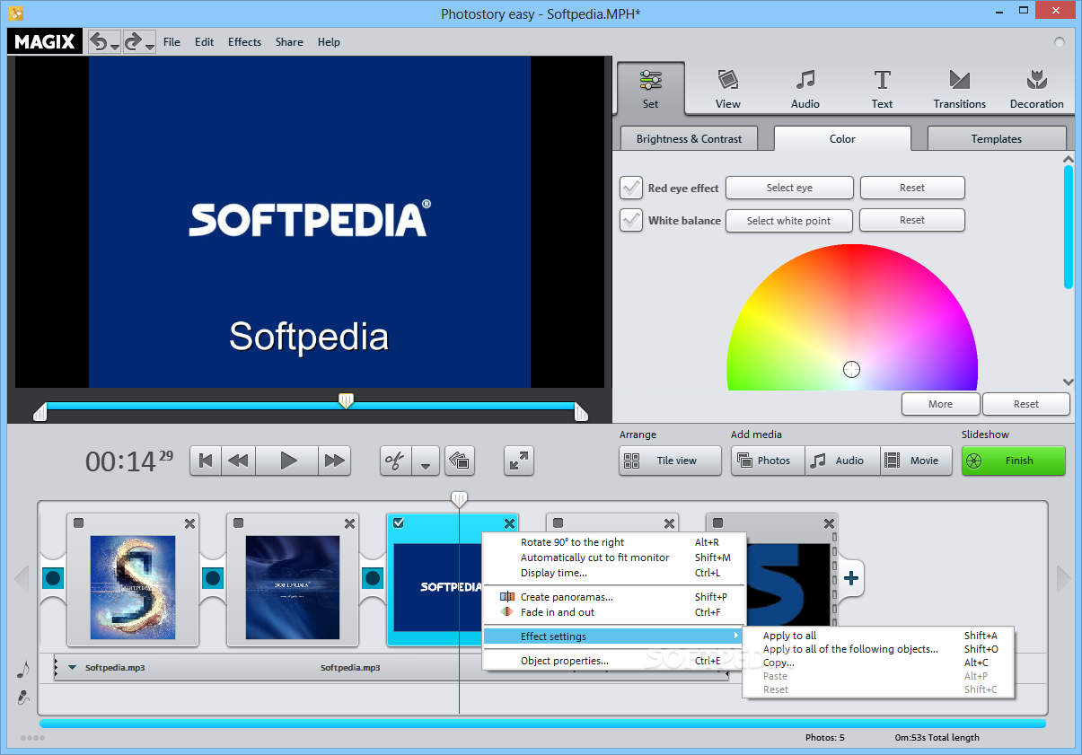Click the Select white point button
1082x755 pixels.
click(x=788, y=220)
